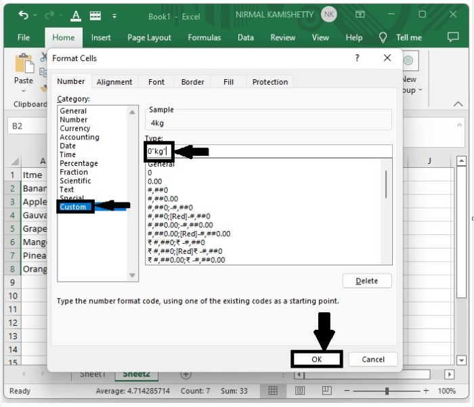Image resolution: width=474 pixels, height=407 pixels.
Task: Select Percentage category
Action: pyautogui.click(x=79, y=164)
